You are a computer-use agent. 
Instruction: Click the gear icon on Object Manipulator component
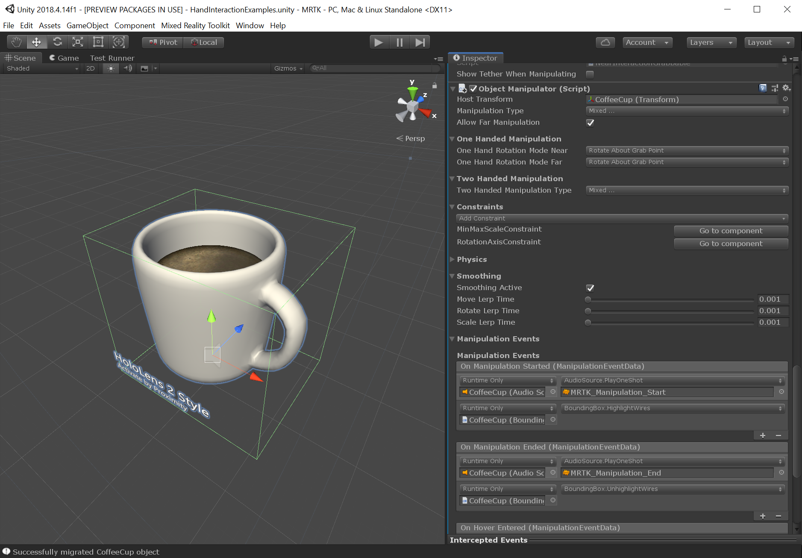[787, 88]
